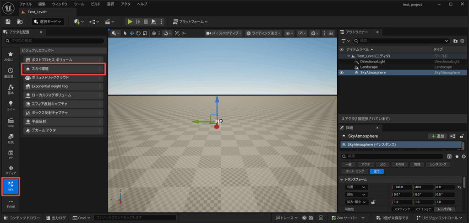Enable the 全て filter in Details
The width and height of the screenshot is (469, 223).
(376, 171)
